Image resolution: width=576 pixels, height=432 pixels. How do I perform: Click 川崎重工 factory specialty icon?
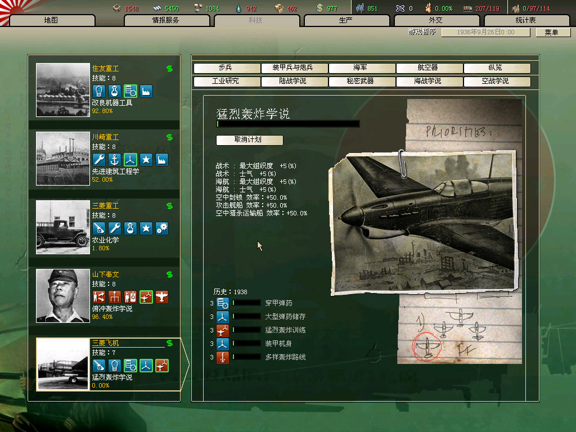[x=162, y=160]
